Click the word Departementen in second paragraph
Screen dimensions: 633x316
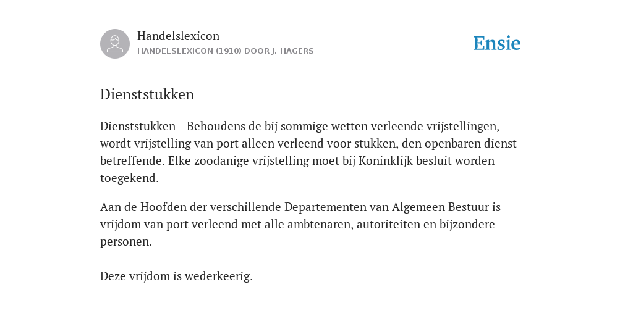tap(336, 207)
